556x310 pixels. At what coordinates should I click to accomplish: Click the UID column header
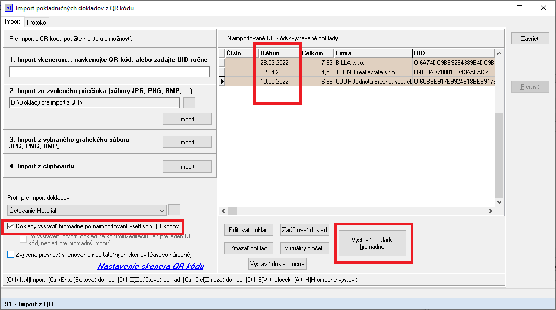(x=454, y=53)
